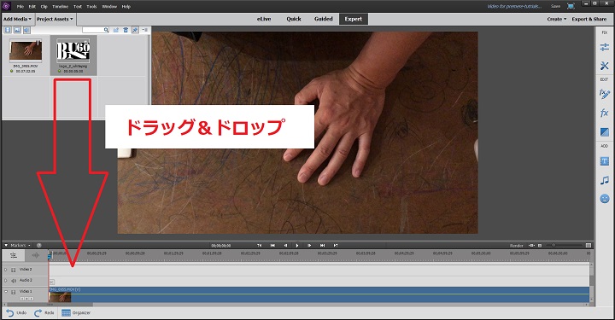Open the Applied Effects fx pencil icon
The height and width of the screenshot is (320, 615).
click(604, 94)
